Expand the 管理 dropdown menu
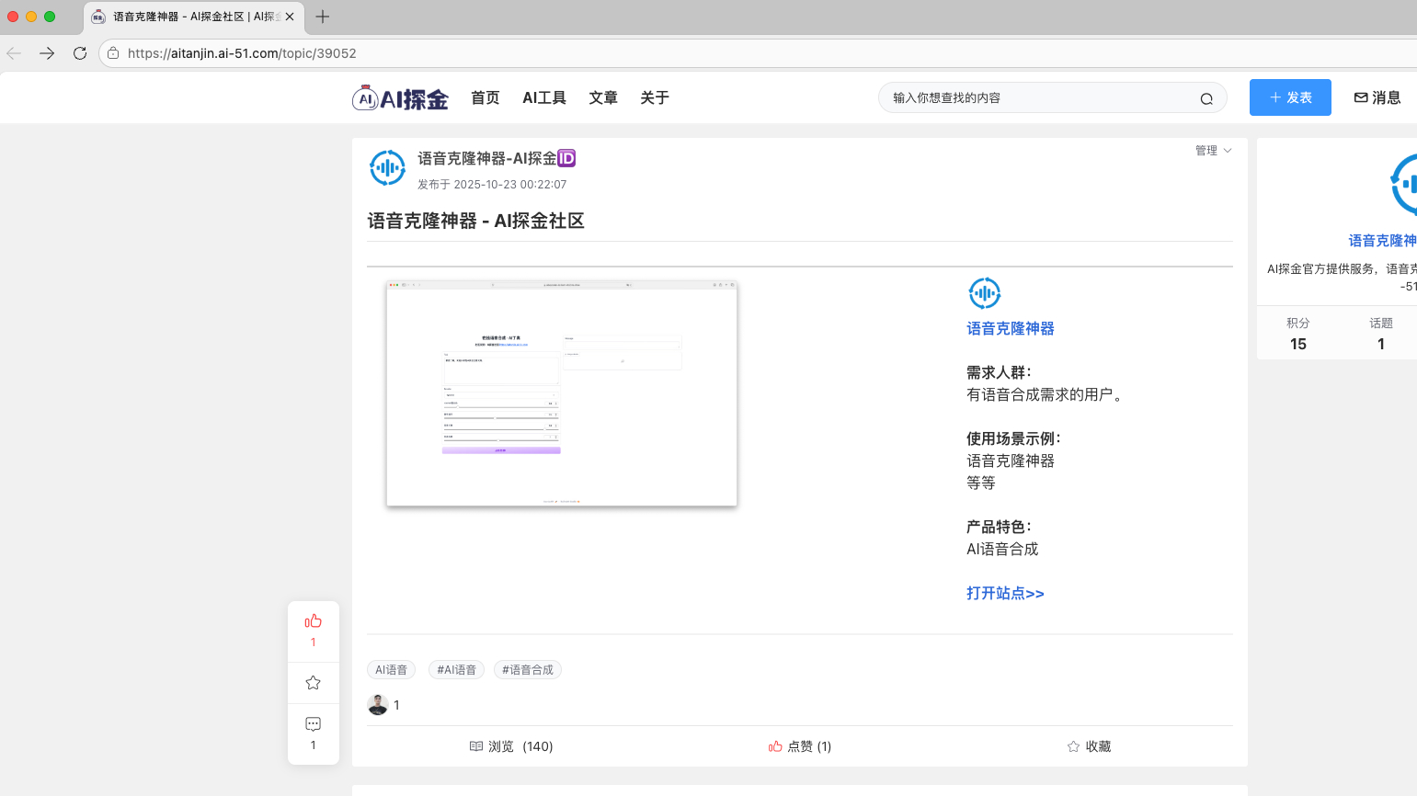 (1213, 151)
